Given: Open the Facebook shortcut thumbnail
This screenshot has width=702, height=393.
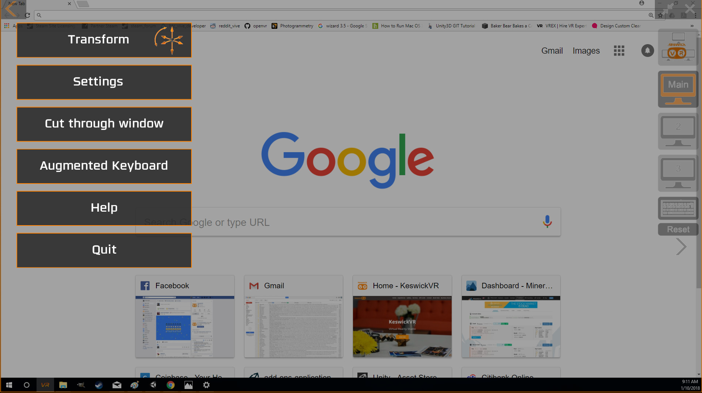Looking at the screenshot, I should pos(185,317).
